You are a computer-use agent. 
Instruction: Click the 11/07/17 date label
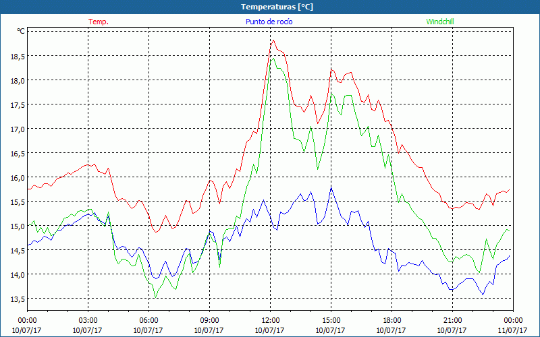[512, 330]
